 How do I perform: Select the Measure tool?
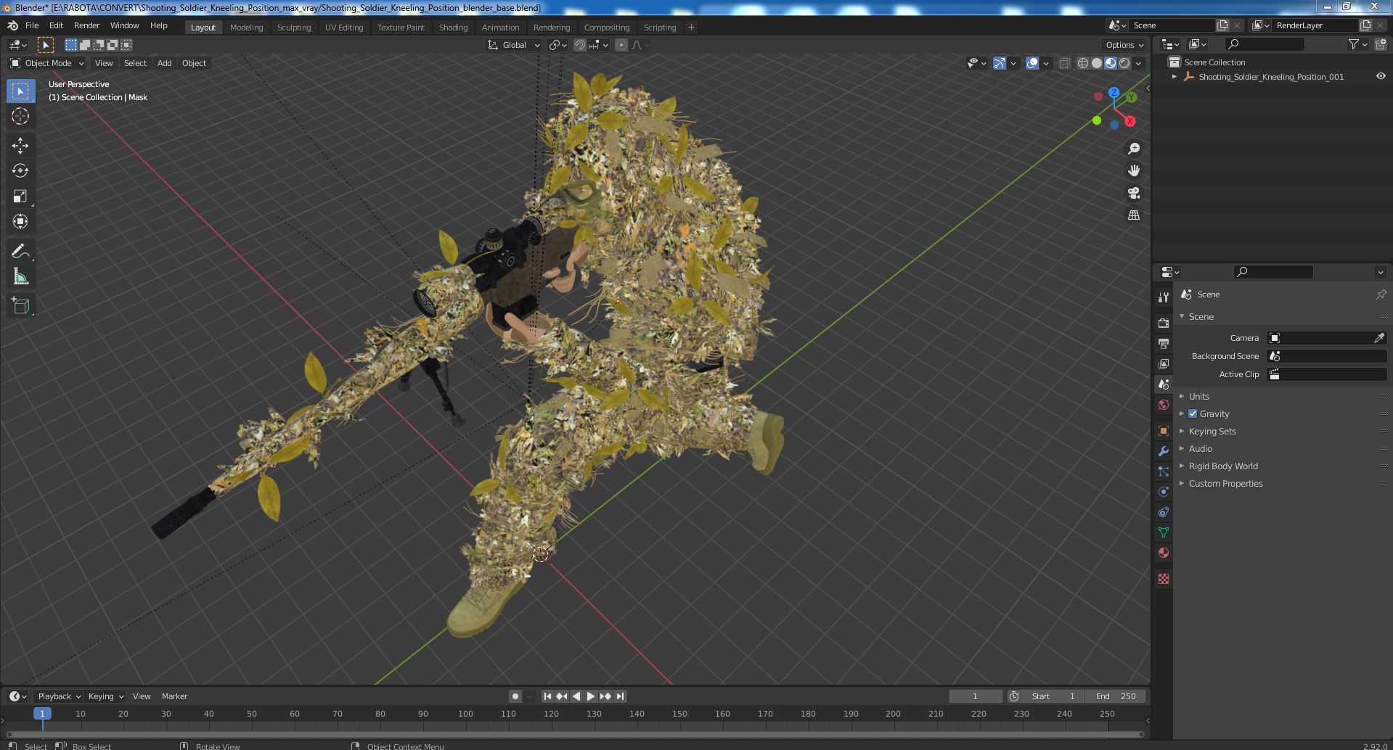20,276
